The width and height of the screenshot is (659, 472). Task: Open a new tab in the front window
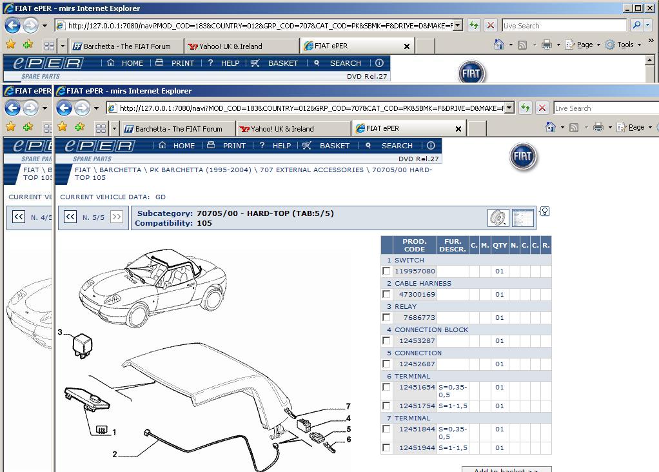point(477,128)
